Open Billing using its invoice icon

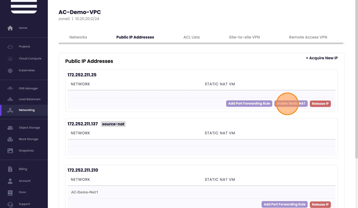coord(10,169)
